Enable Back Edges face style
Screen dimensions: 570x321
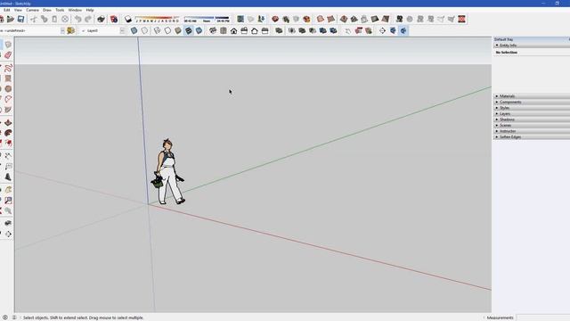pos(144,31)
